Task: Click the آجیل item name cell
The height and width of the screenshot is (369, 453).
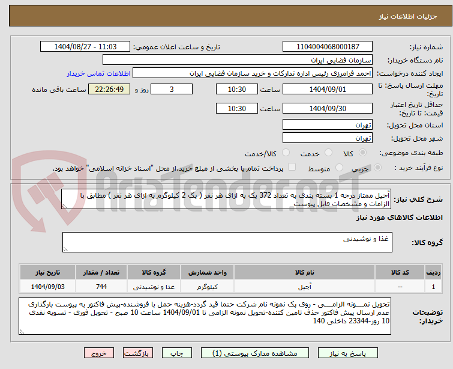Action: 305,287
